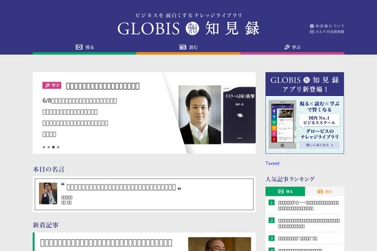This screenshot has width=377, height=251.
Task: Select the orange 読む ranking tab
Action: 325,191
